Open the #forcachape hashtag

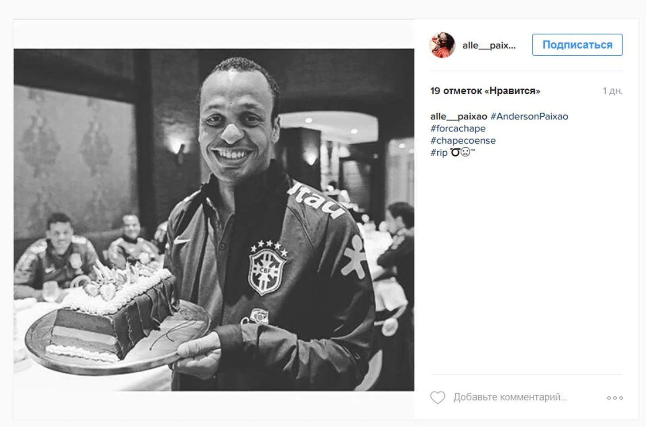click(458, 128)
